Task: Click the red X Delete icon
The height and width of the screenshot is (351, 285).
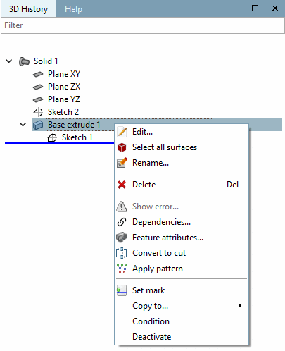Action: pyautogui.click(x=122, y=185)
